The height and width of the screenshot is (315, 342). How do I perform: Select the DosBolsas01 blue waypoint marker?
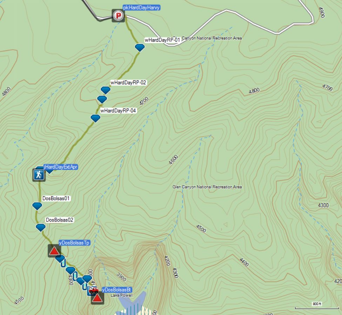[x=37, y=206]
